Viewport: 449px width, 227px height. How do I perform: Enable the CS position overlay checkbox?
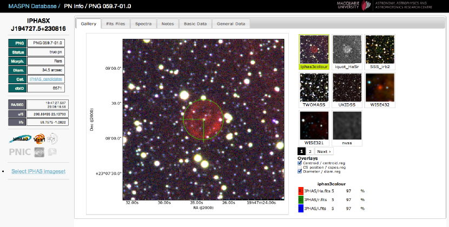click(301, 168)
